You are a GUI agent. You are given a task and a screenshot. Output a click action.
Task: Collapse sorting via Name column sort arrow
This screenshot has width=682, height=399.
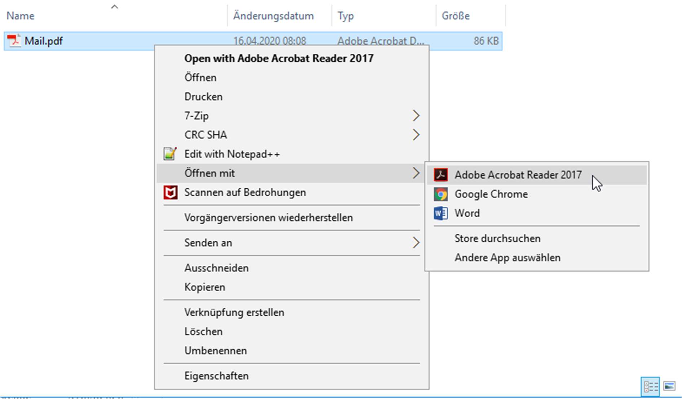114,6
